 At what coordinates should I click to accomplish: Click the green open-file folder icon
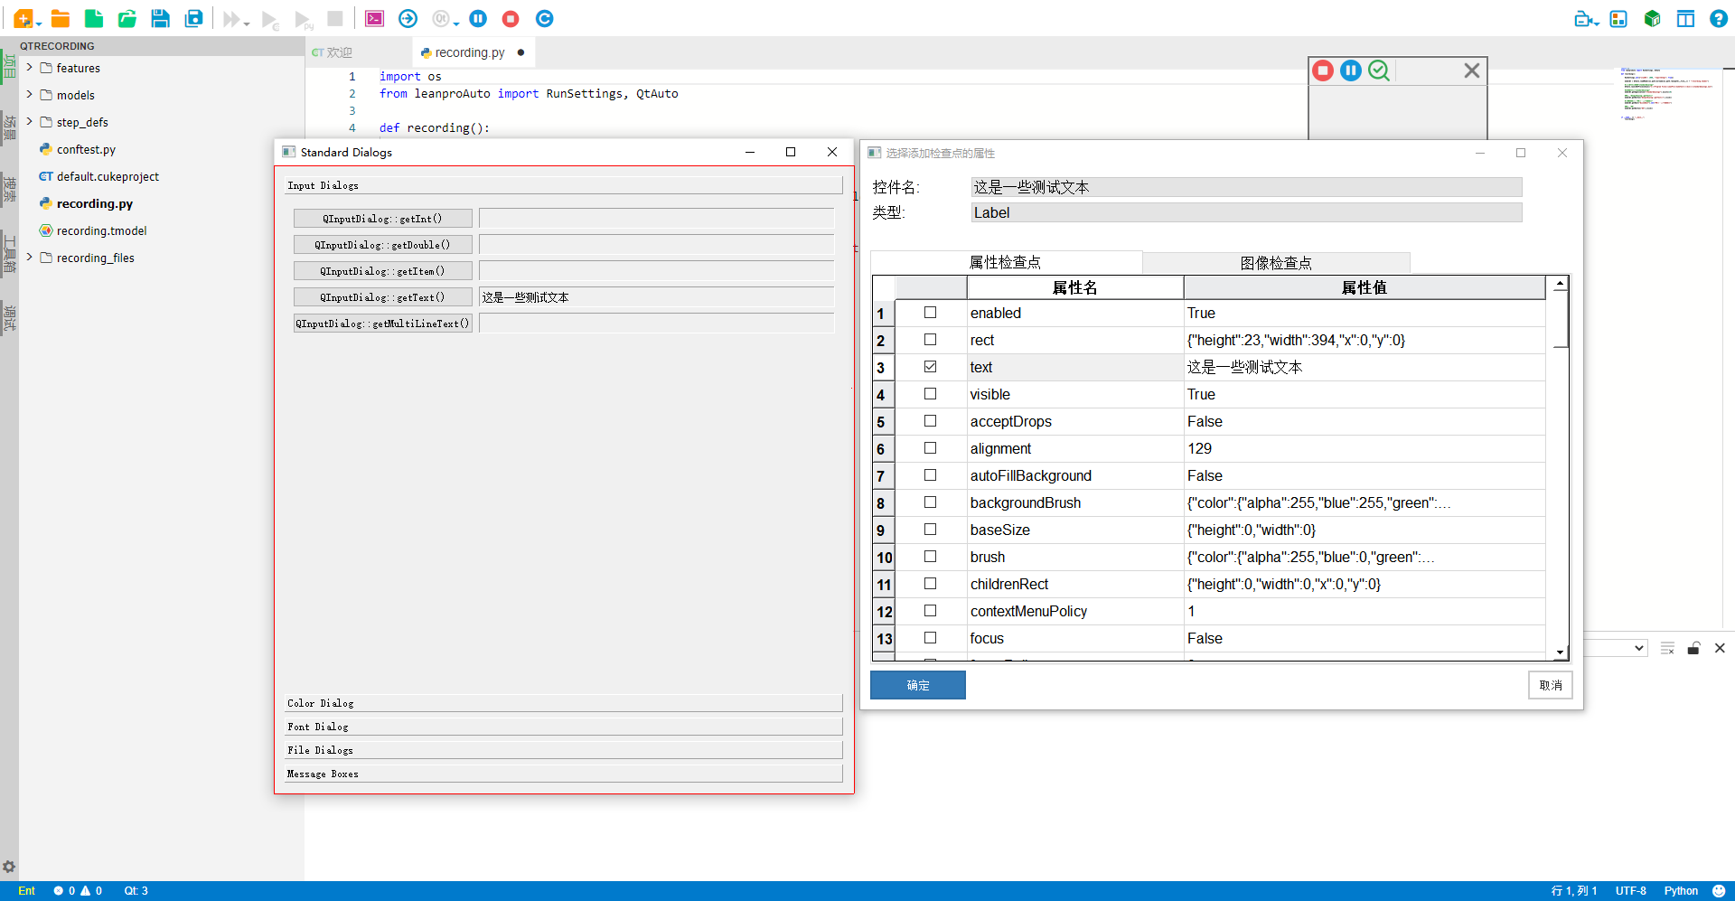127,19
